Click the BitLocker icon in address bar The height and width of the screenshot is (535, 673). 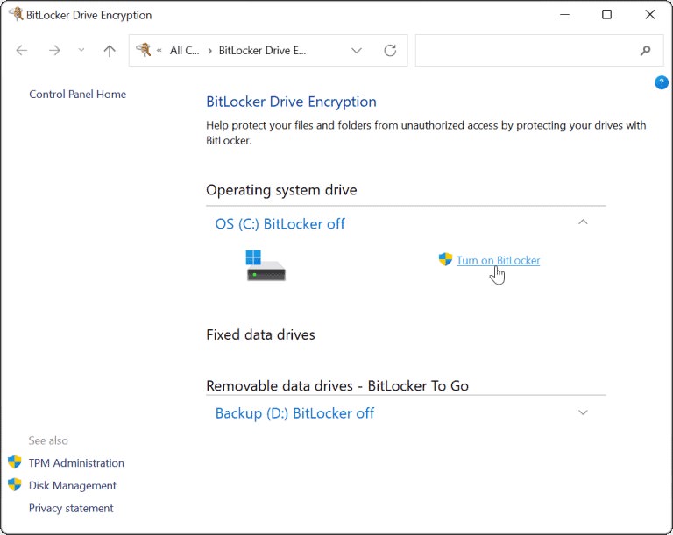[144, 50]
